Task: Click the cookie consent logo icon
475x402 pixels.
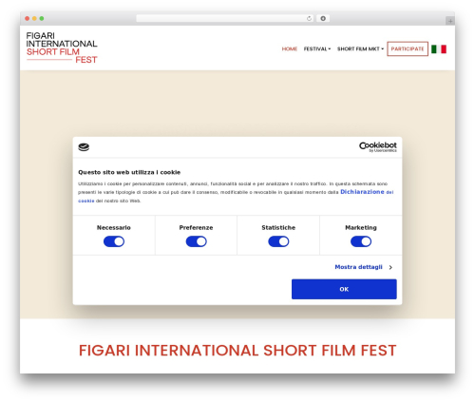Action: click(x=84, y=147)
